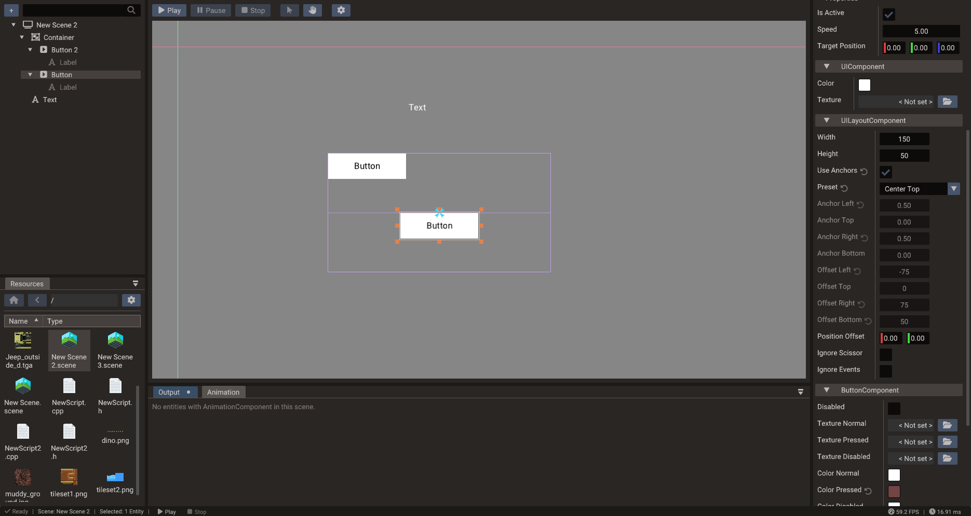The image size is (971, 516).
Task: Reset Offset Right value
Action: click(x=861, y=304)
